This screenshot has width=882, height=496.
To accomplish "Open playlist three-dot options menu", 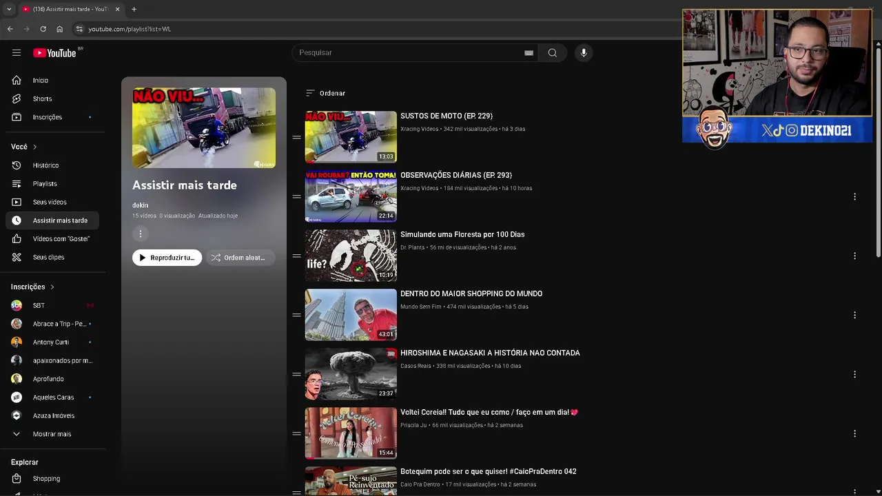I will click(141, 234).
